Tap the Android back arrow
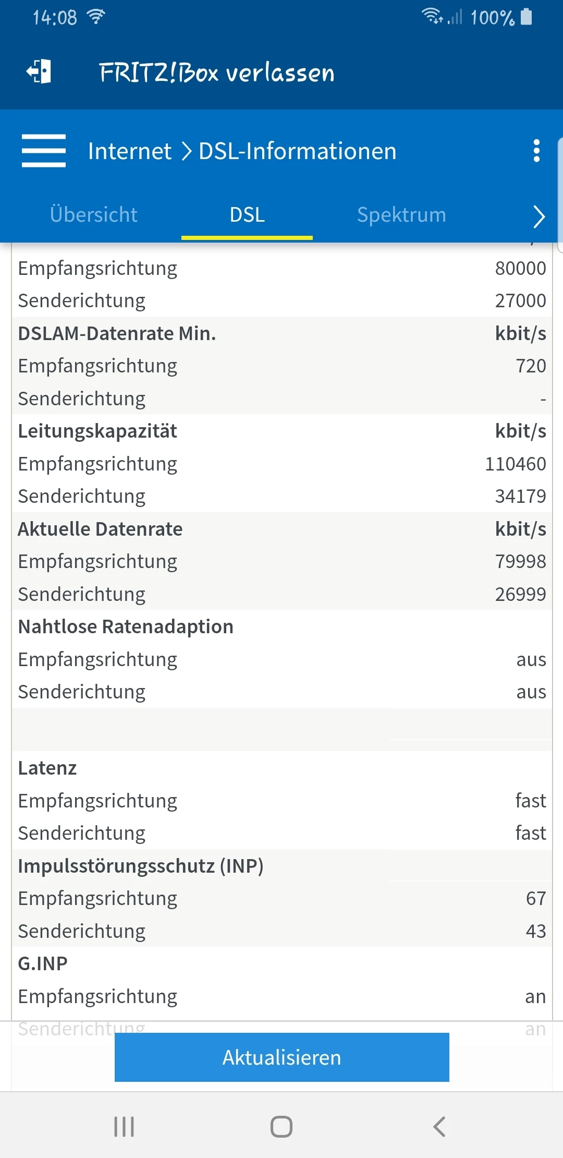Viewport: 563px width, 1158px height. click(439, 1127)
